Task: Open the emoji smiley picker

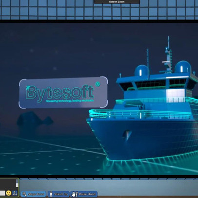Action: pyautogui.click(x=9, y=193)
